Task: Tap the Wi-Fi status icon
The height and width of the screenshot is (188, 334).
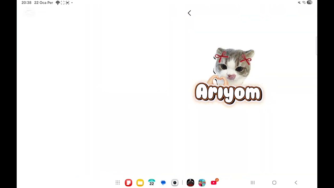Action: tap(304, 3)
